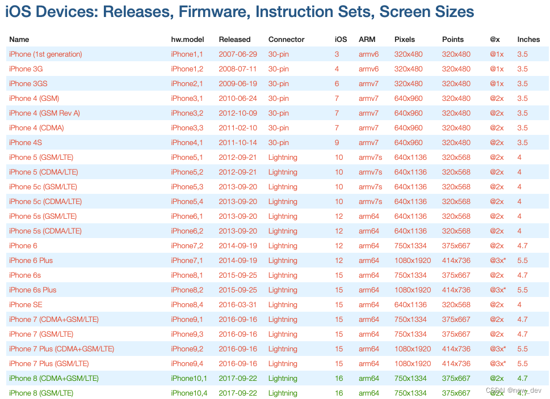550x399 pixels.
Task: Select 'iPhone 7 (GSM/LTE)' name cell
Action: click(x=41, y=334)
